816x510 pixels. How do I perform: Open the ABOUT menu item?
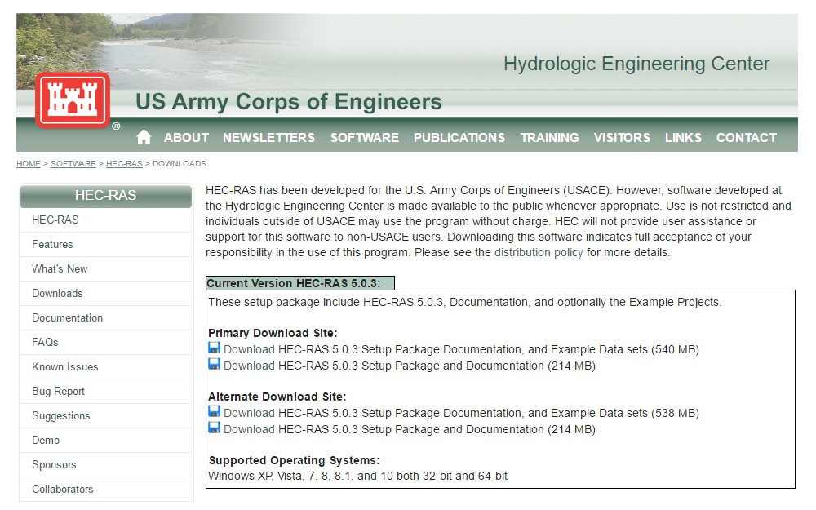(186, 138)
